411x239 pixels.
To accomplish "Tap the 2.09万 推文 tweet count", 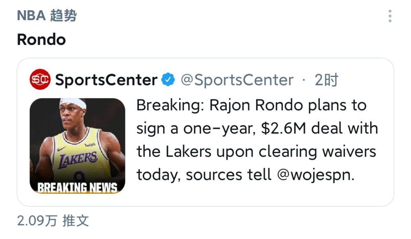I will [53, 220].
